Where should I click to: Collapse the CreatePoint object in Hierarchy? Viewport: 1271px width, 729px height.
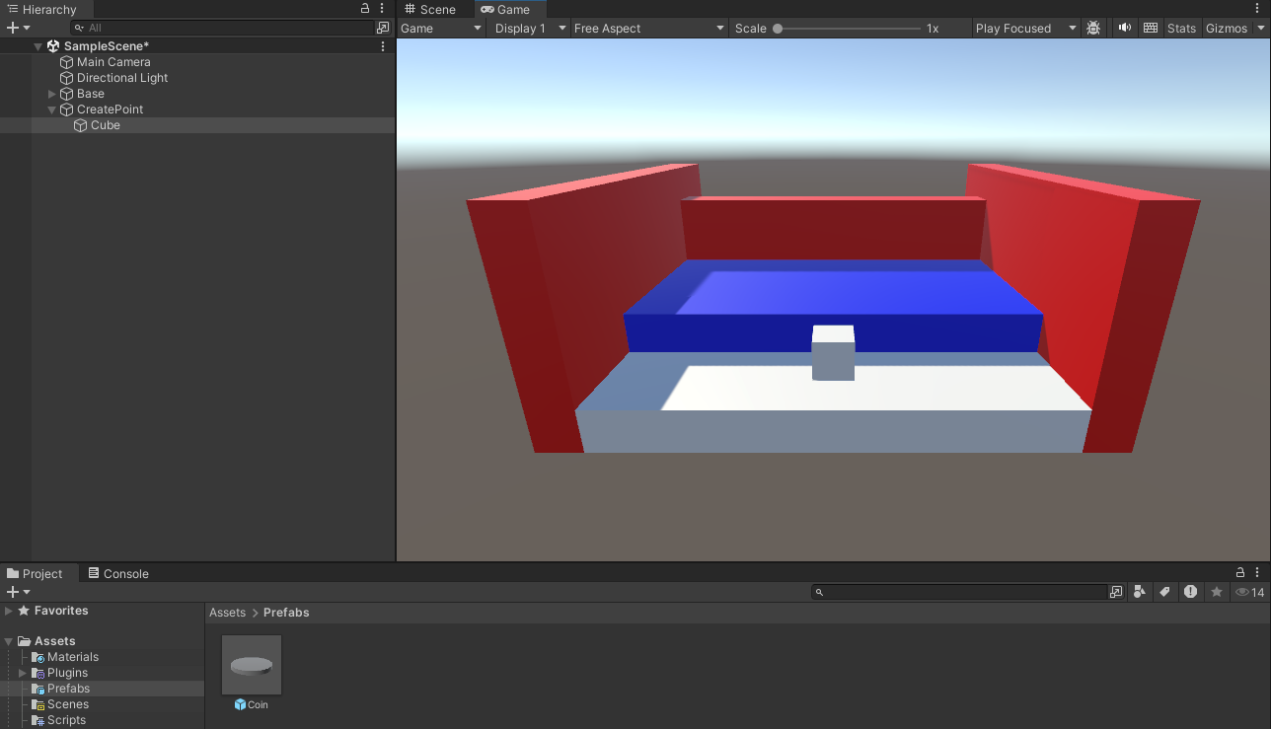[x=50, y=109]
